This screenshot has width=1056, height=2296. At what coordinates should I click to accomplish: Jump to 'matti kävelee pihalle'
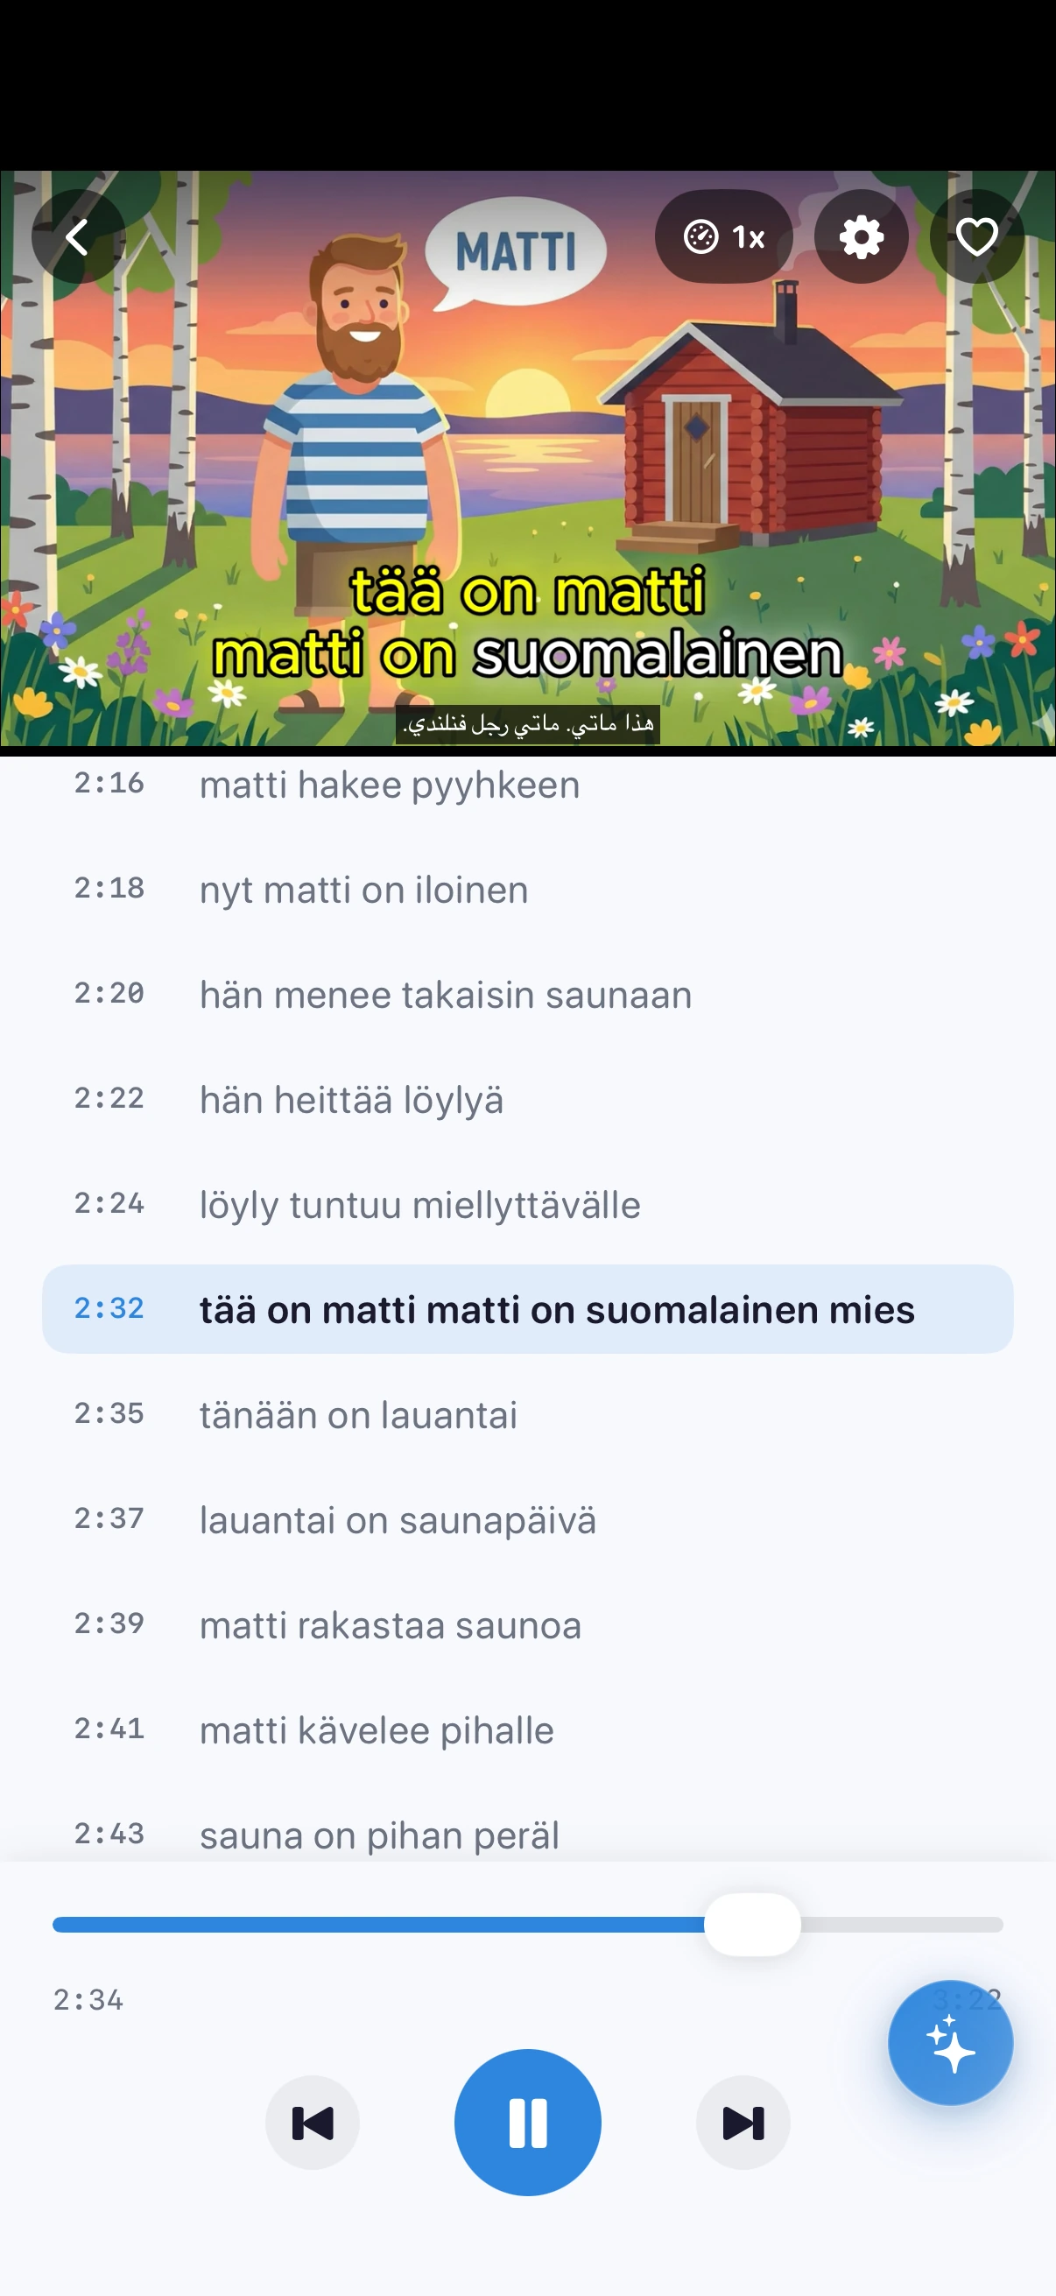(x=527, y=1730)
